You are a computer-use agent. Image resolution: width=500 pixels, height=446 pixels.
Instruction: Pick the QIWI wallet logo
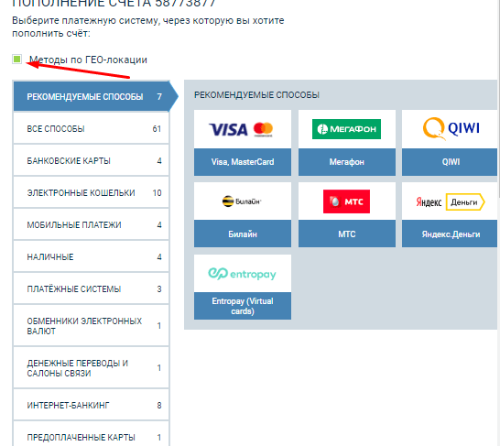(451, 128)
